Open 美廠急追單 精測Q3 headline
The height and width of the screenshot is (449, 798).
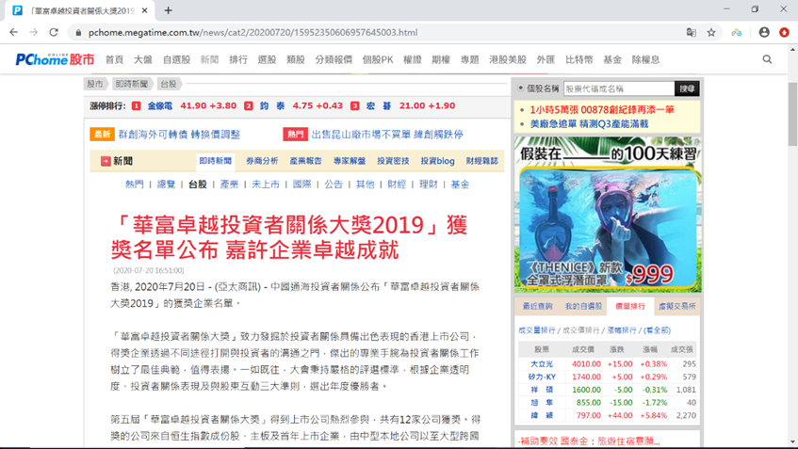tap(590, 123)
